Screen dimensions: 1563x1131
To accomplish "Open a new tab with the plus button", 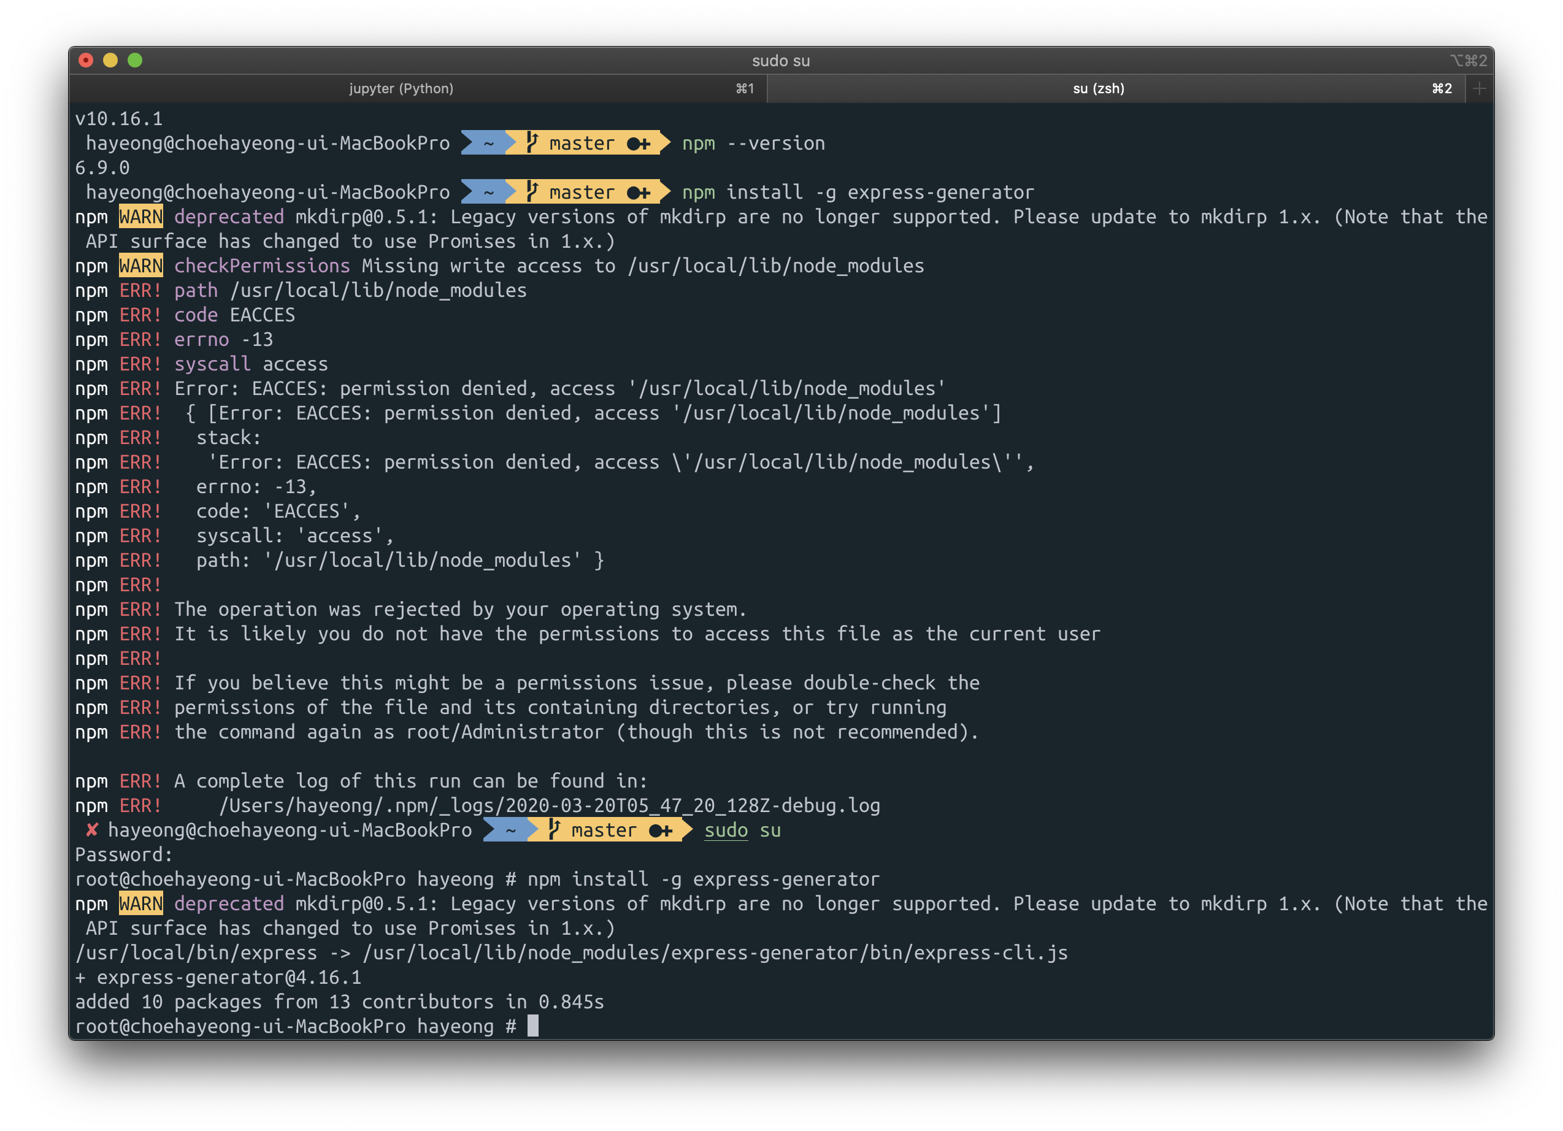I will [x=1479, y=89].
